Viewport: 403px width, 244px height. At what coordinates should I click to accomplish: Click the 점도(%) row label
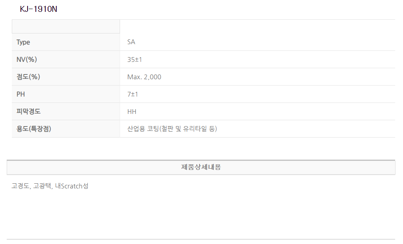pos(28,77)
